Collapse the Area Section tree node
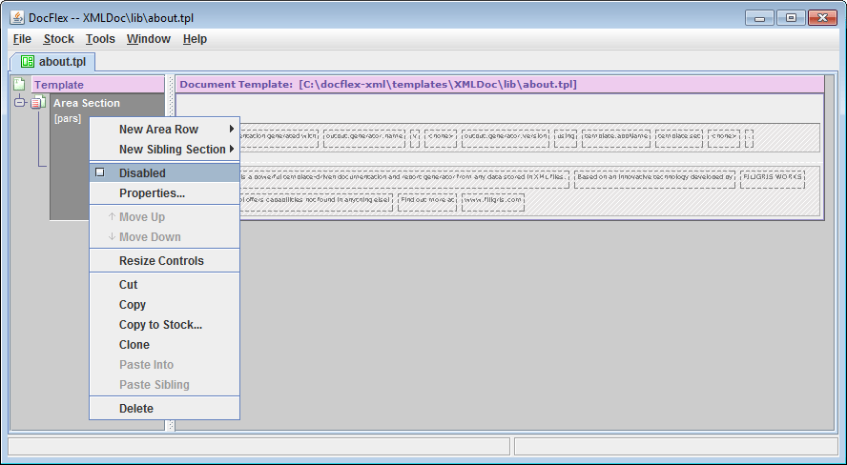This screenshot has height=465, width=847. pos(19,103)
